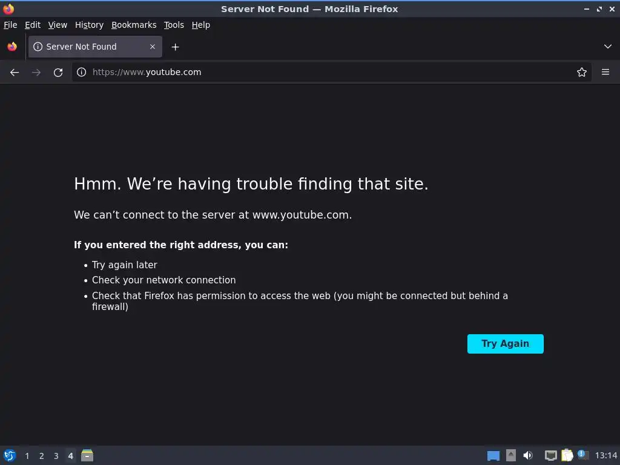Open the clipboard manager tray icon
This screenshot has height=465, width=620.
[x=567, y=455]
